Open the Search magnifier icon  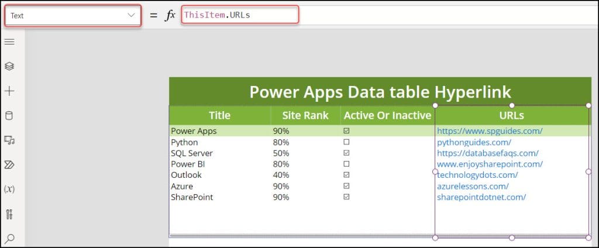tap(9, 239)
